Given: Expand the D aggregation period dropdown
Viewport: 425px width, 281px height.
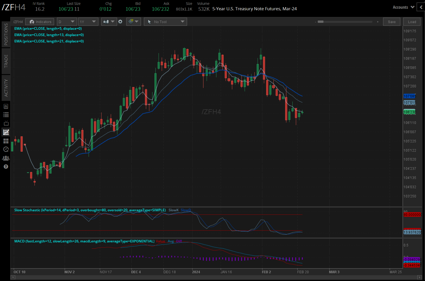Looking at the screenshot, I should [67, 22].
